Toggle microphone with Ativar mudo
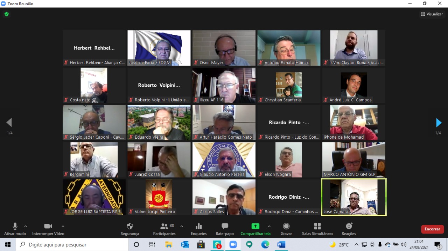The height and width of the screenshot is (251, 448). [15, 227]
